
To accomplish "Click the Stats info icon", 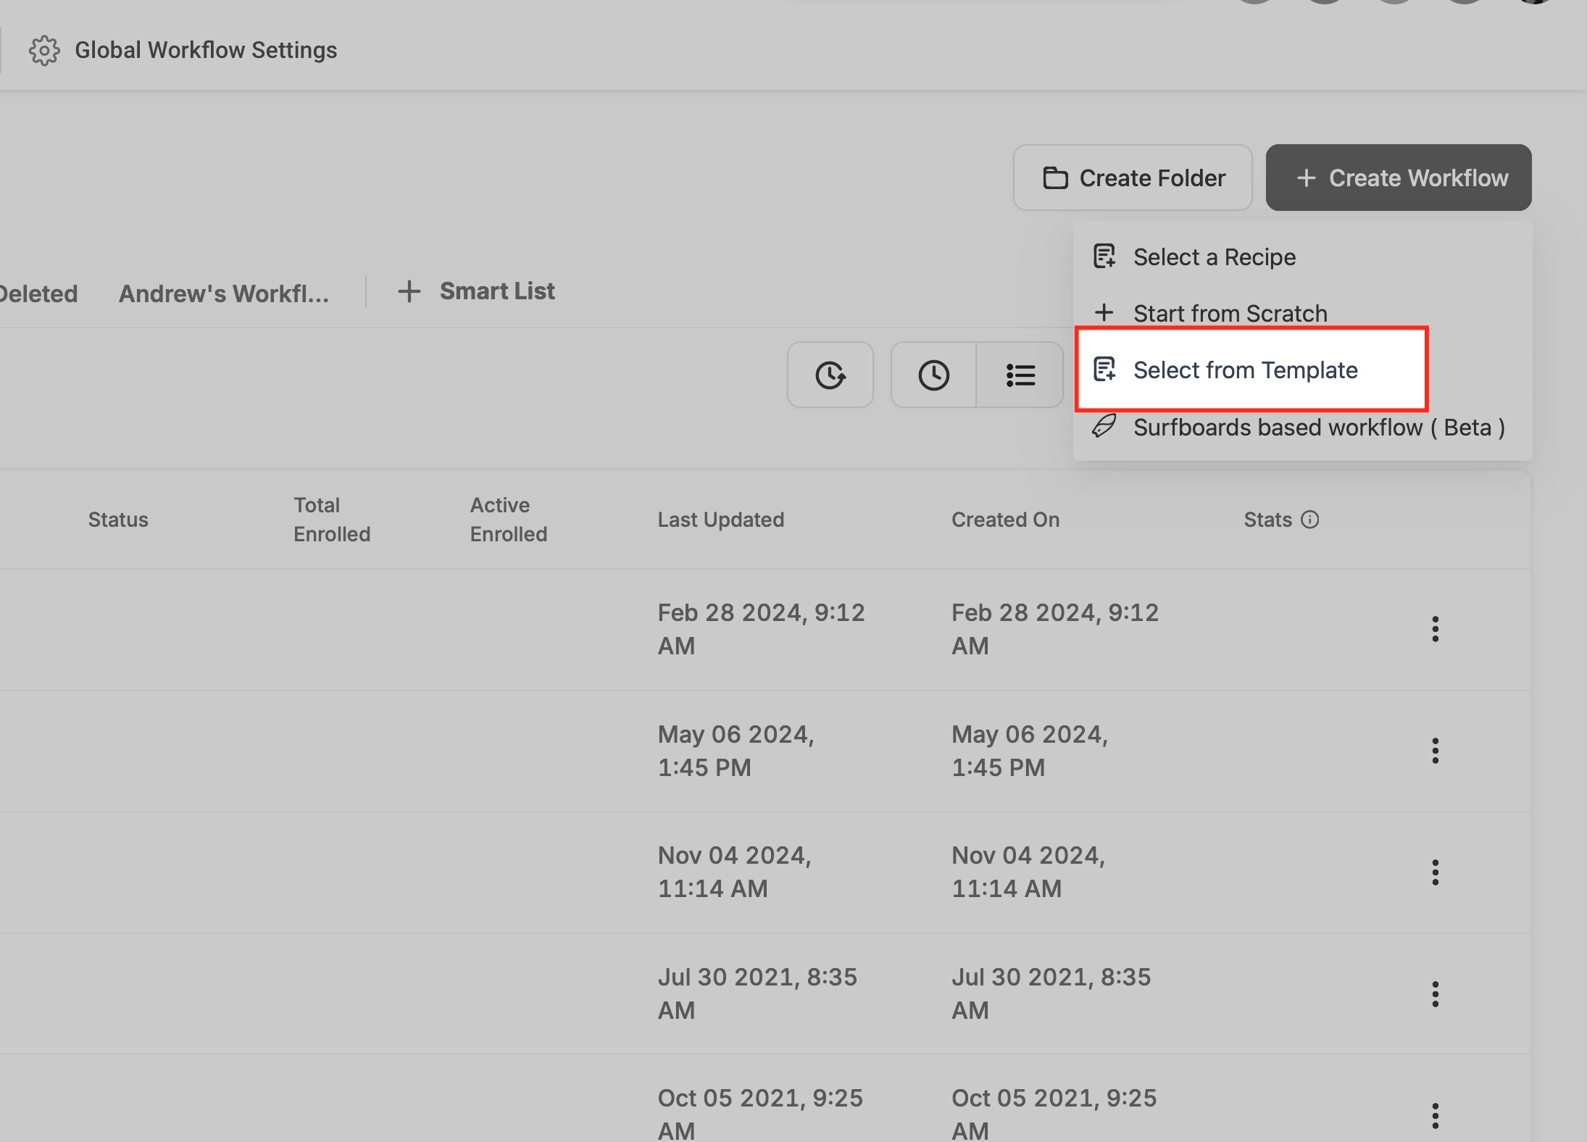I will point(1309,520).
